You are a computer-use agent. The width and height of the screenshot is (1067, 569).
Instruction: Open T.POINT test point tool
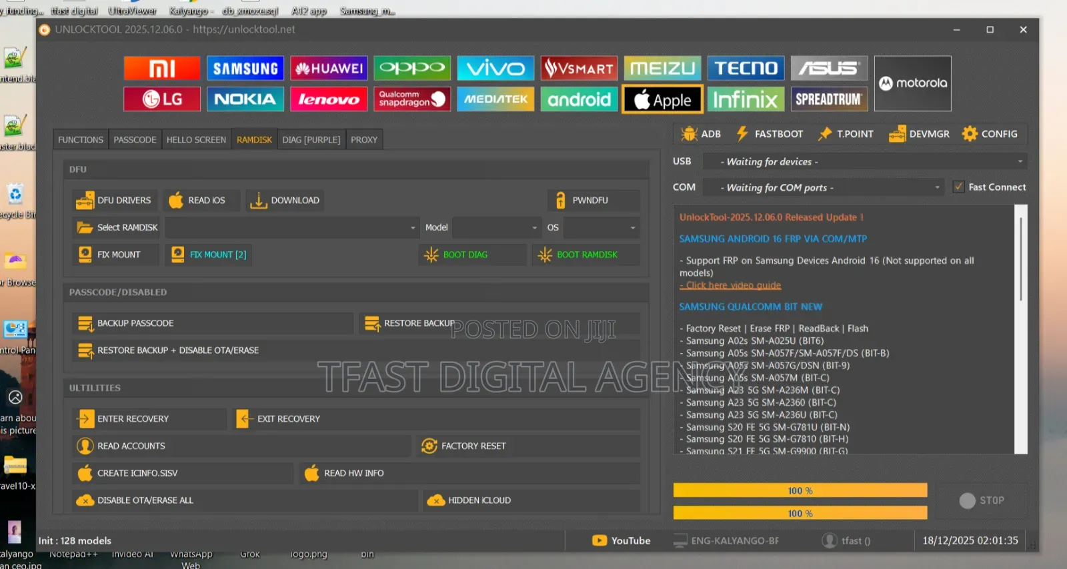pos(846,134)
